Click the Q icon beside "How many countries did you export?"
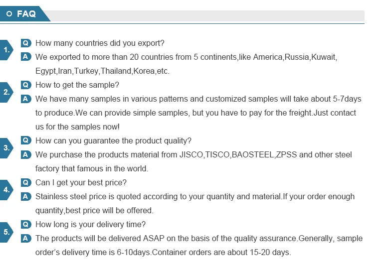Screen dimensions: 374x271 coord(26,43)
